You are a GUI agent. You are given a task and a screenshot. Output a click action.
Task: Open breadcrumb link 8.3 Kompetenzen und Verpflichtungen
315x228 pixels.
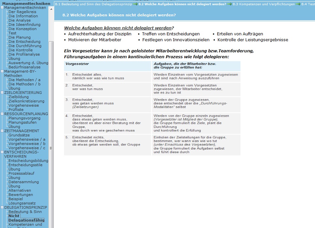264,4
